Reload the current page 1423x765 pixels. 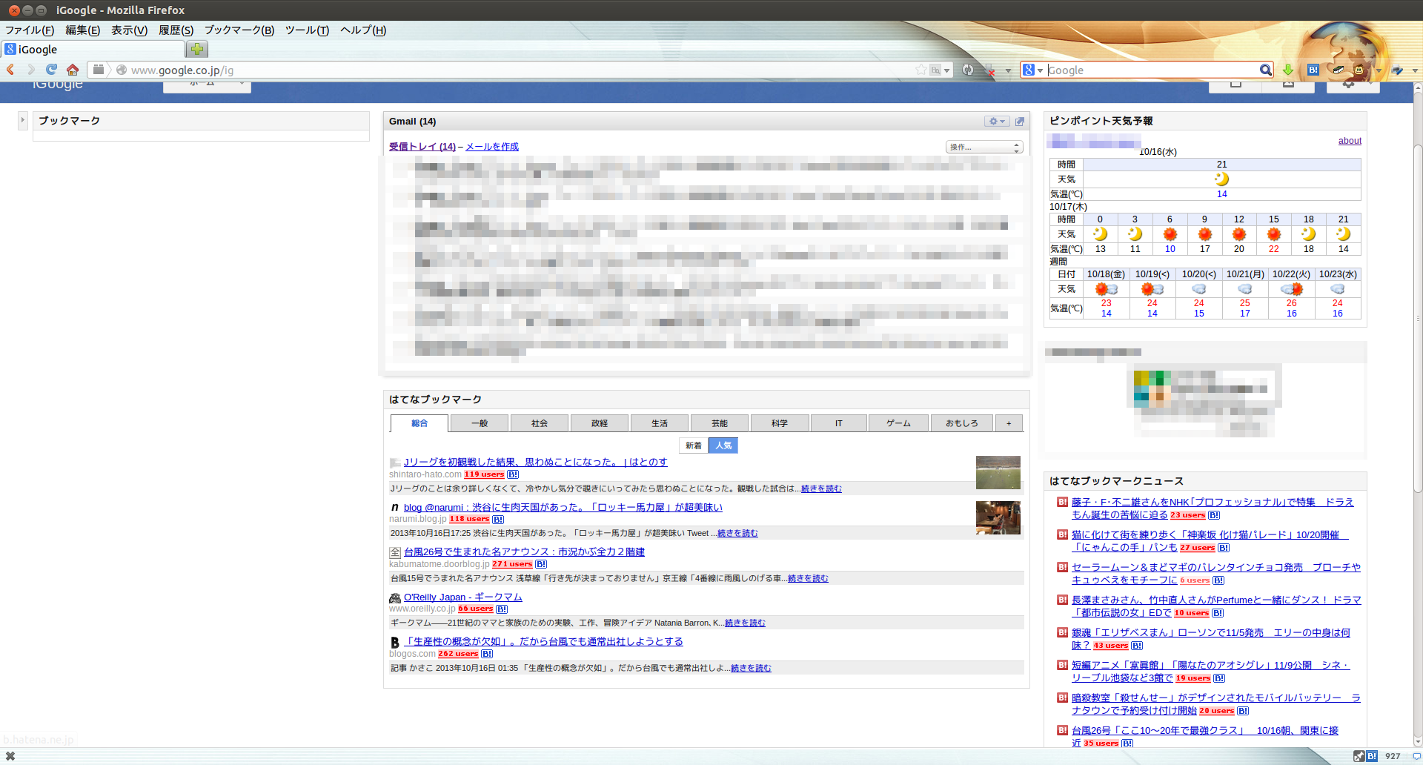pos(51,70)
